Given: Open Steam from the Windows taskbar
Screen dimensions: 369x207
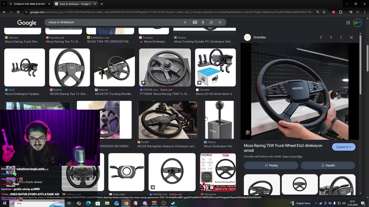Looking at the screenshot, I should coord(173,203).
